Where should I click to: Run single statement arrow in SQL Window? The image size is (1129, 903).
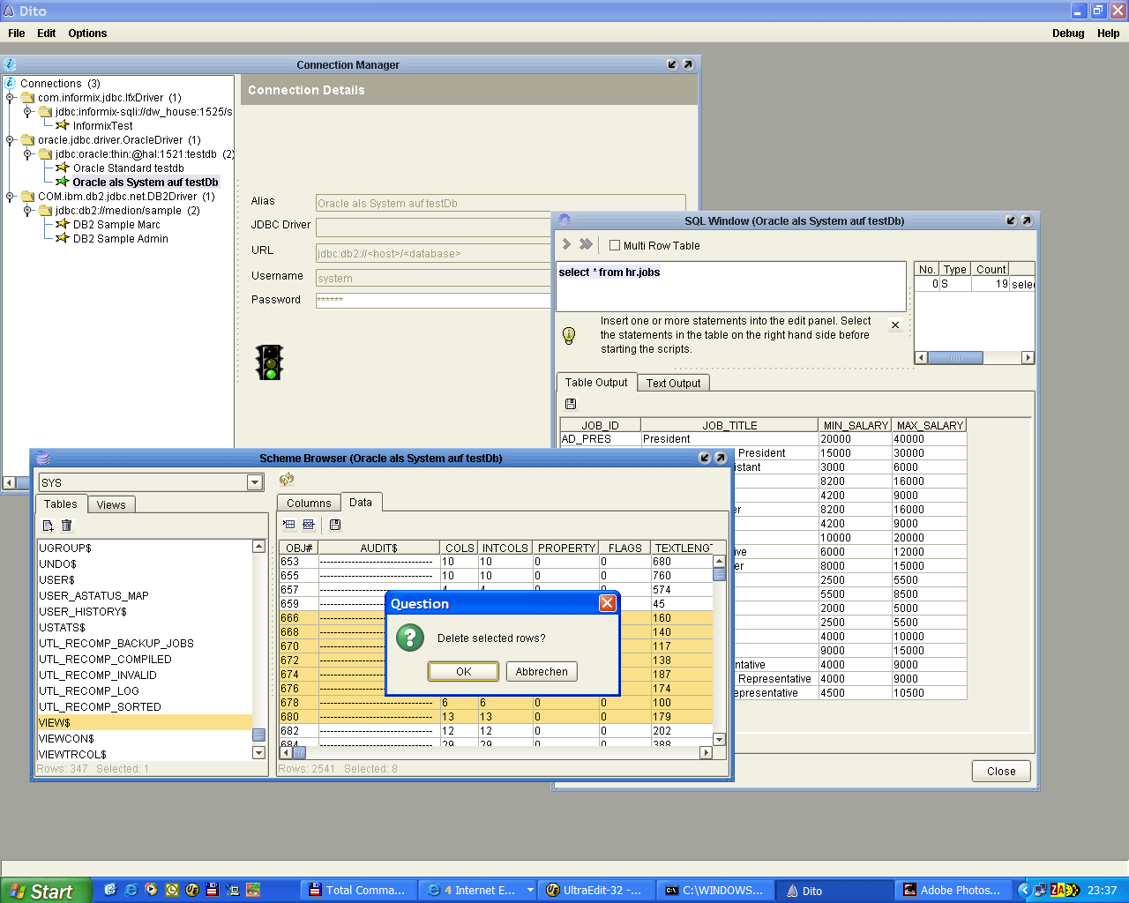[x=567, y=244]
